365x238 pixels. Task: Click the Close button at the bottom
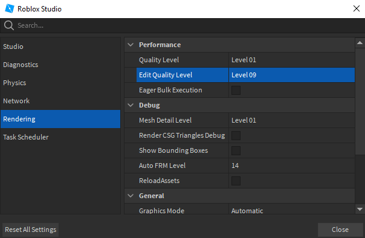tap(340, 230)
